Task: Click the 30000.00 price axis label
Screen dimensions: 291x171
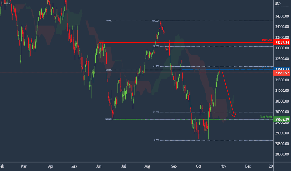Action: click(282, 112)
